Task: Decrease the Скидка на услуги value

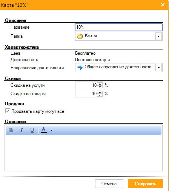Action: point(100,87)
